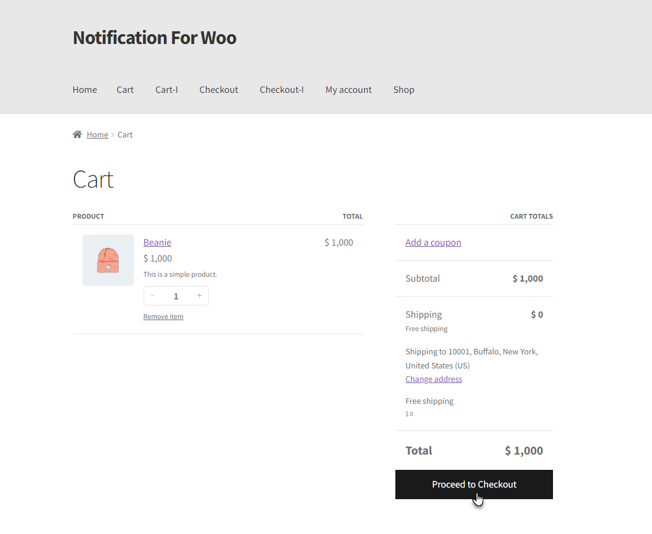Open Checkout-I menu item
This screenshot has width=652, height=534.
coord(282,90)
